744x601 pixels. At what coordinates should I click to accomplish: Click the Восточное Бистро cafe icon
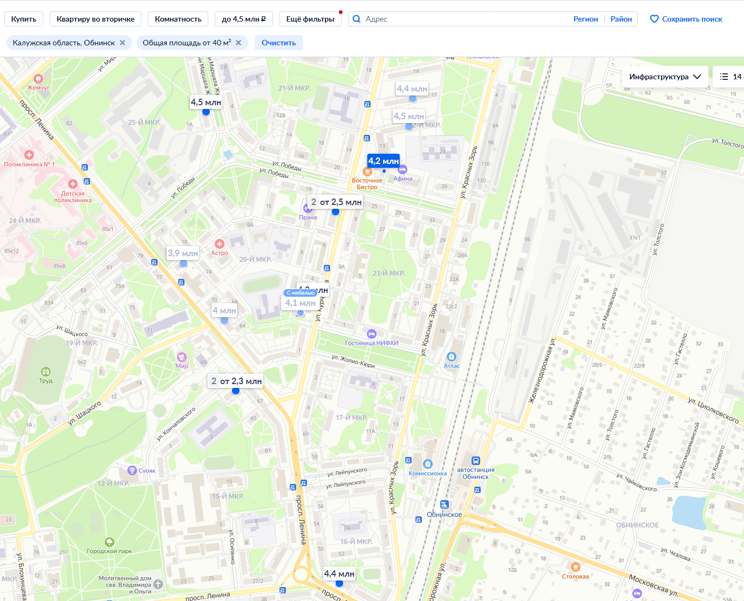pos(367,172)
